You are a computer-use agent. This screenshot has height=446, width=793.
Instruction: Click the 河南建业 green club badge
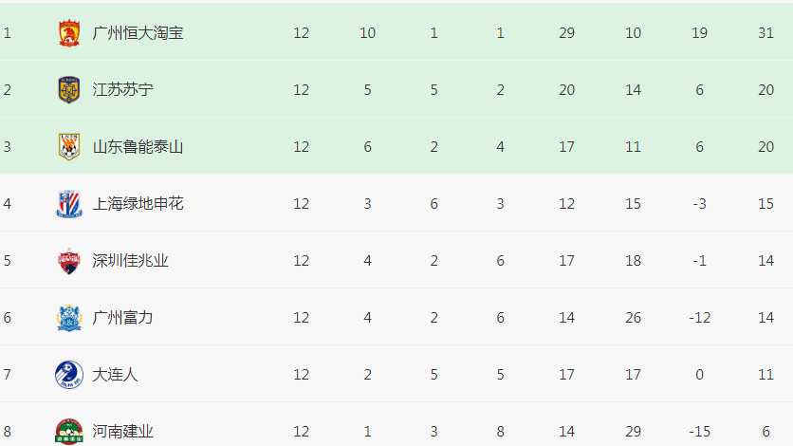(69, 432)
